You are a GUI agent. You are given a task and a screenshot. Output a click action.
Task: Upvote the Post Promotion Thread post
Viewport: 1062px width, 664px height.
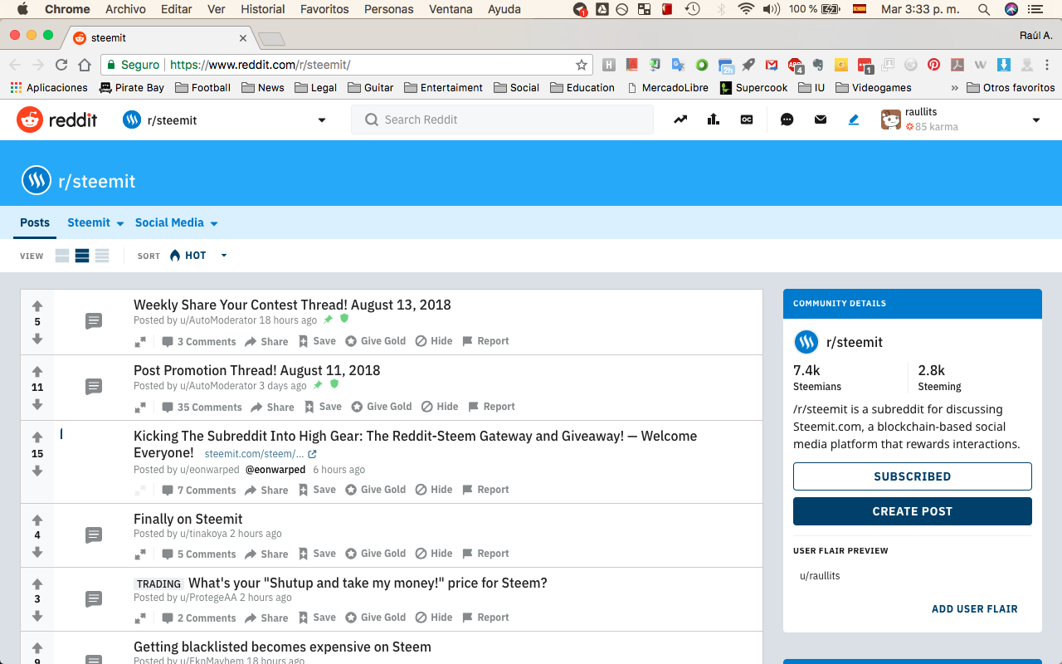[x=37, y=372]
